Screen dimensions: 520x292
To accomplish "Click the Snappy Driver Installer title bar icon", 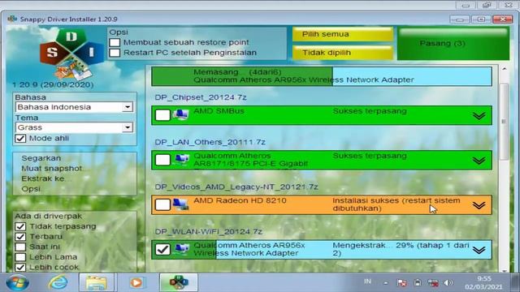I will pos(12,19).
